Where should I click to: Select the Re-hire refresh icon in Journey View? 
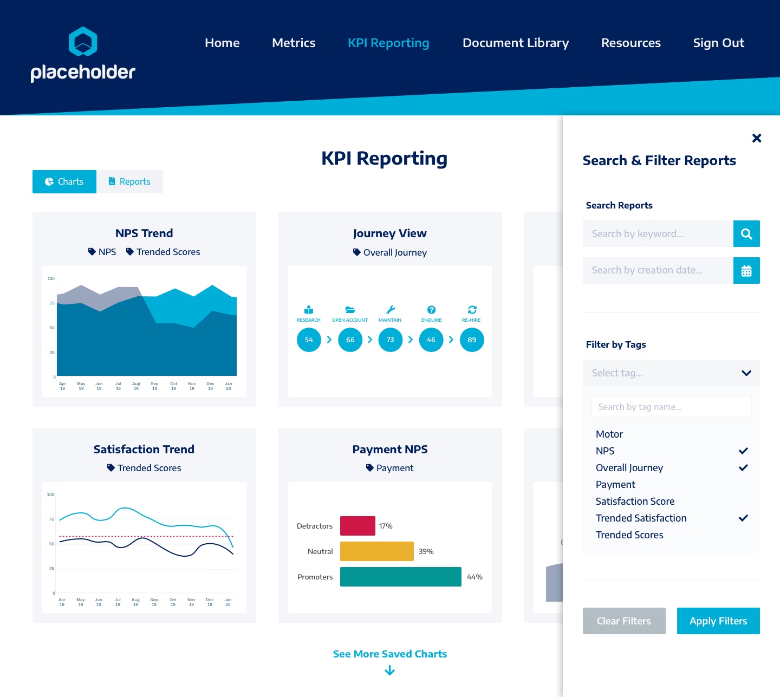coord(471,310)
